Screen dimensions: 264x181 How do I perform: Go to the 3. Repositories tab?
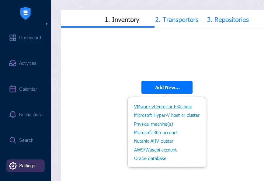(228, 20)
